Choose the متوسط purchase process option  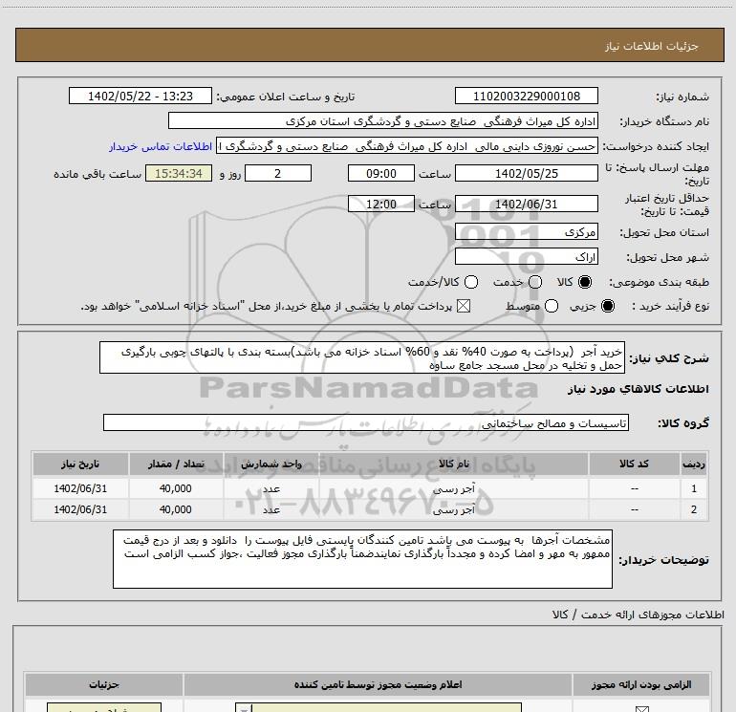click(552, 306)
